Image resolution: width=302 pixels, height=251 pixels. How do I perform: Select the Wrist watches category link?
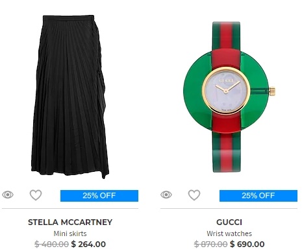[229, 233]
